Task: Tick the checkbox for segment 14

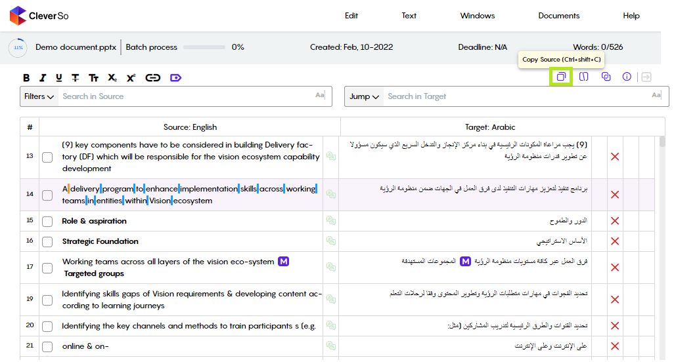Action: (47, 195)
